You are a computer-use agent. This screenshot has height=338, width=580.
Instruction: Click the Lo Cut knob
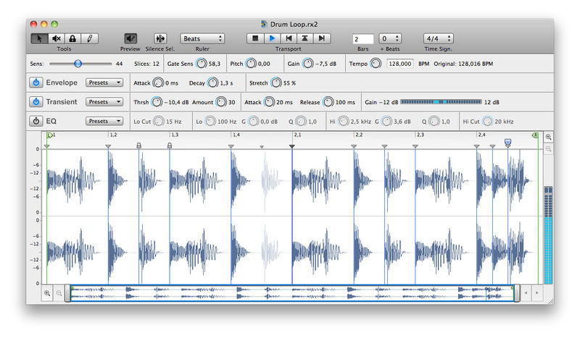tap(159, 121)
